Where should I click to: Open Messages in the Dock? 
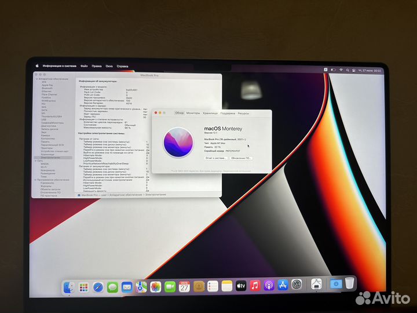pyautogui.click(x=112, y=287)
